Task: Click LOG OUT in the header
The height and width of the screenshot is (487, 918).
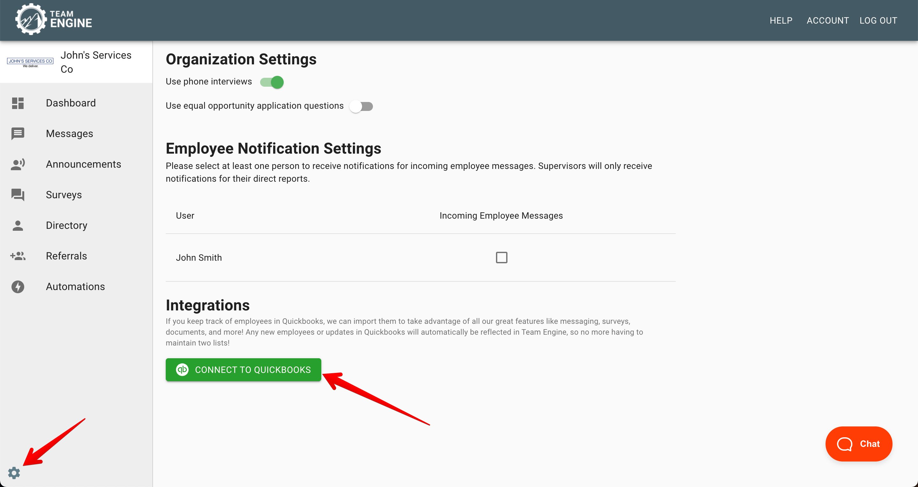Action: click(878, 21)
